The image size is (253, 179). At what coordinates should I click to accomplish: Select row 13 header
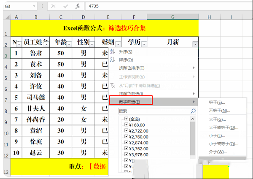(x=6, y=167)
